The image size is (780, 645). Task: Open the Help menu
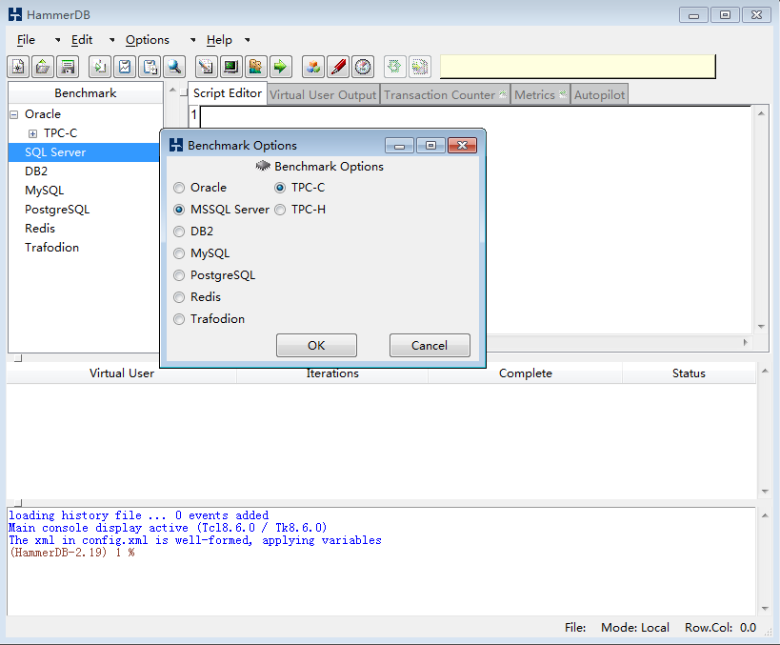point(219,40)
